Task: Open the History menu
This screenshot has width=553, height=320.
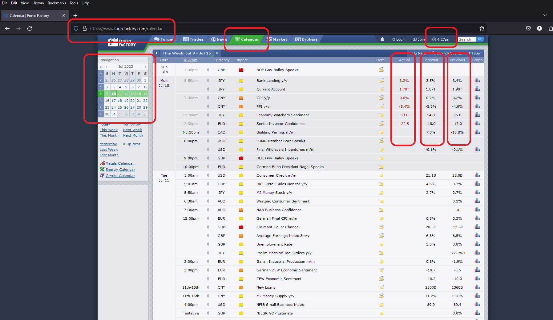Action: (38, 3)
